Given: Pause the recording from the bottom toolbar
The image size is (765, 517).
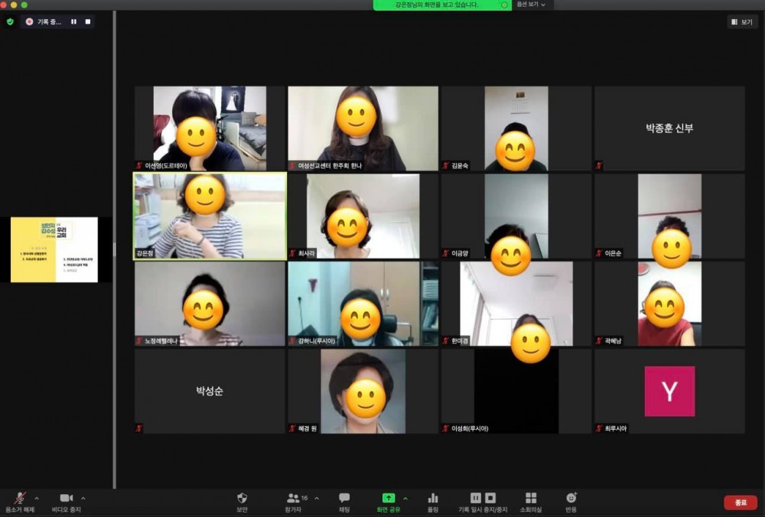Looking at the screenshot, I should (475, 498).
